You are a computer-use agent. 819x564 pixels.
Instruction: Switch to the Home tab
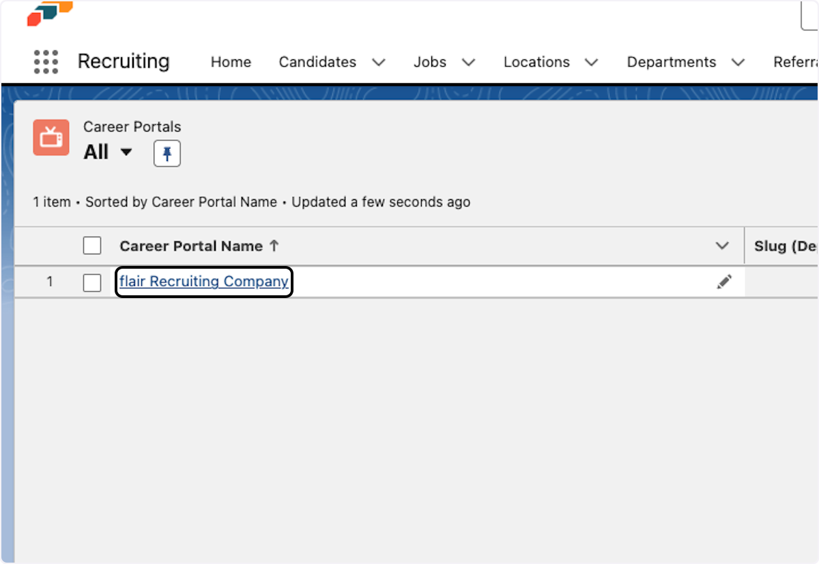[x=231, y=62]
